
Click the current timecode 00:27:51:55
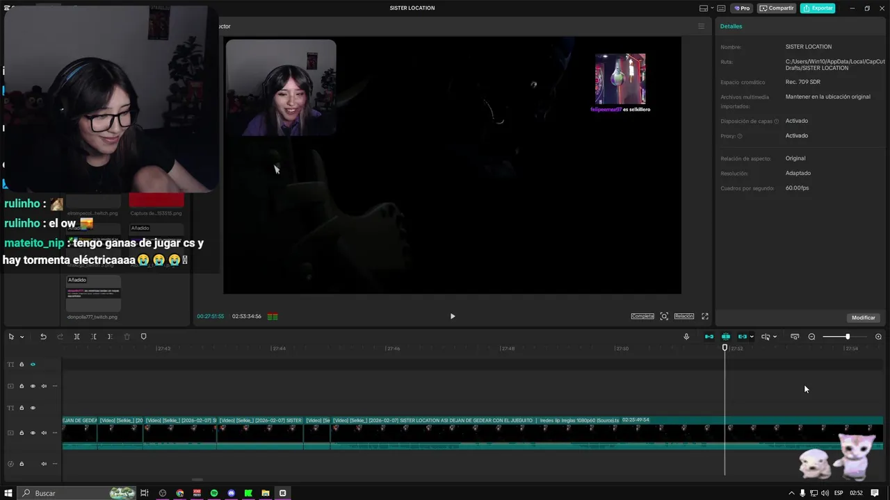coord(210,317)
